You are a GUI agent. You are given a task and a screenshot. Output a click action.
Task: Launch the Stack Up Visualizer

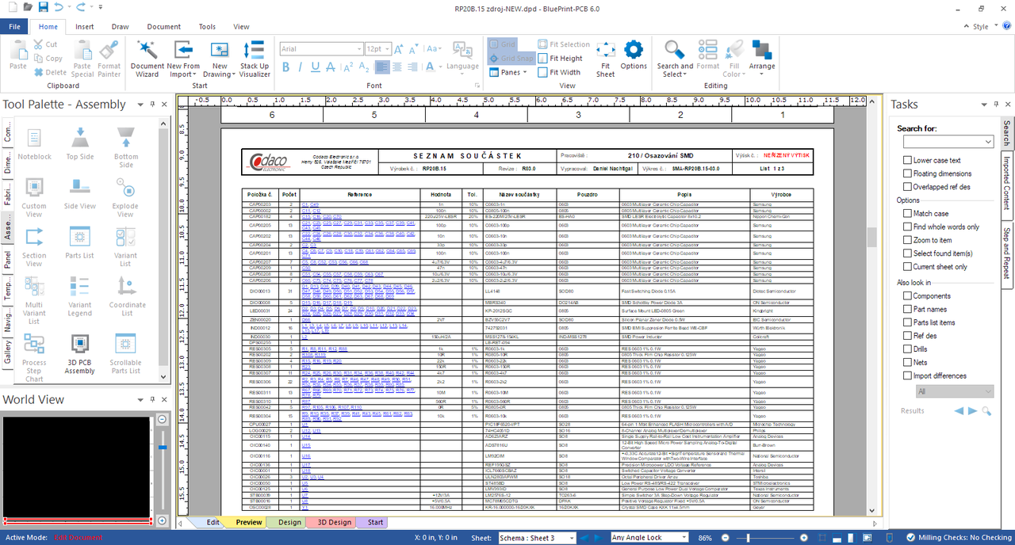255,59
